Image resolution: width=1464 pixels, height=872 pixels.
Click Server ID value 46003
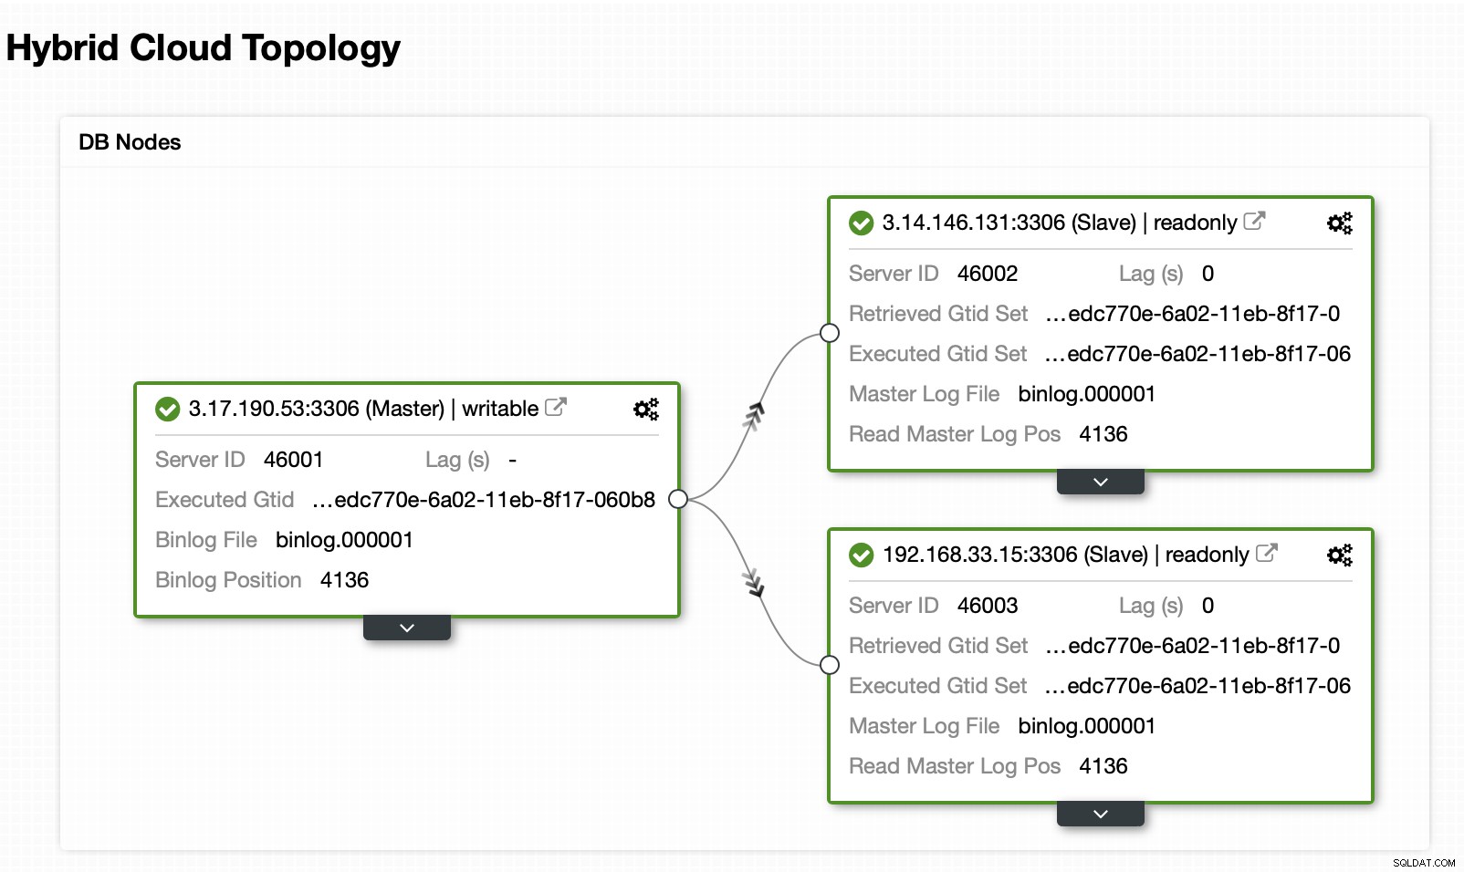(x=988, y=606)
